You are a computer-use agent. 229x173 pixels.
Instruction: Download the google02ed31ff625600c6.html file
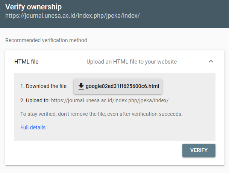click(x=122, y=86)
